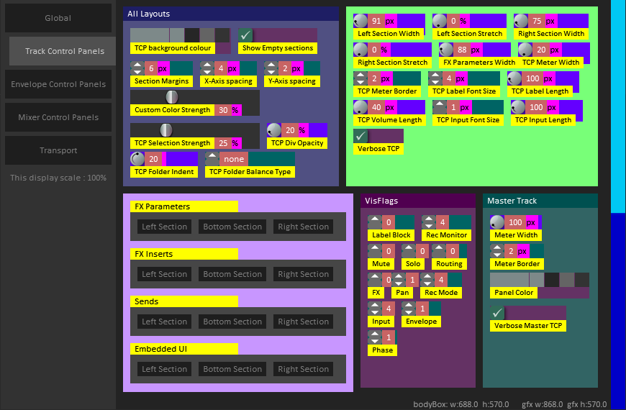Click the Rec Mode visflag stepper

tap(427, 280)
